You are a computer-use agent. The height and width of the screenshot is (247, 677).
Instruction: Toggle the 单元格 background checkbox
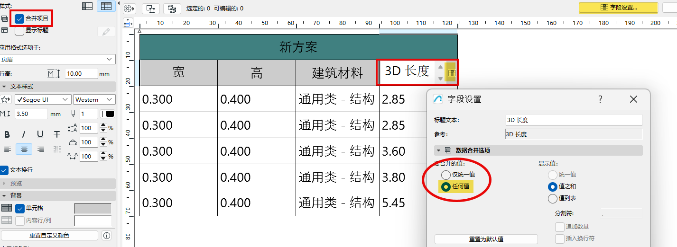(19, 208)
